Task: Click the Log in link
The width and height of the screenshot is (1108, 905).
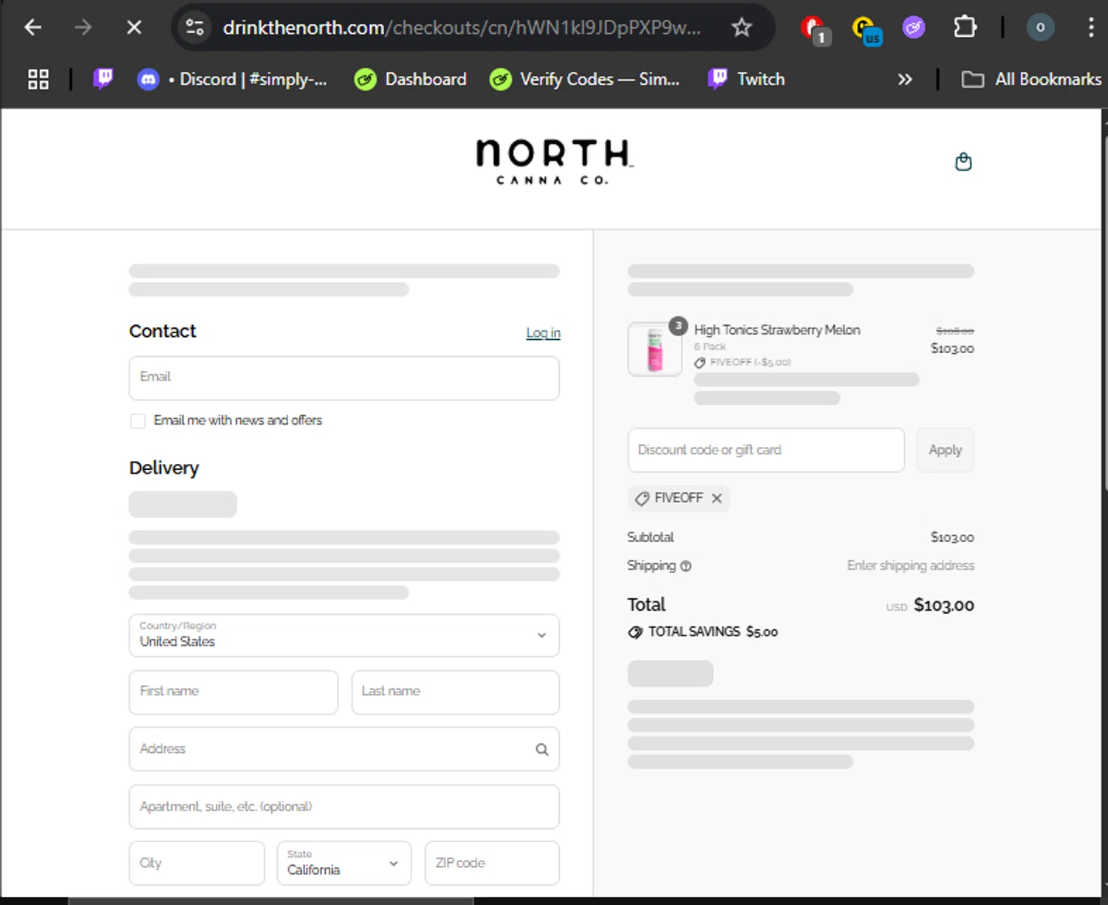Action: [543, 333]
